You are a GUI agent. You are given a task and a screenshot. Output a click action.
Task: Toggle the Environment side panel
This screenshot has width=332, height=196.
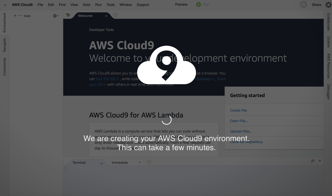pyautogui.click(x=4, y=23)
